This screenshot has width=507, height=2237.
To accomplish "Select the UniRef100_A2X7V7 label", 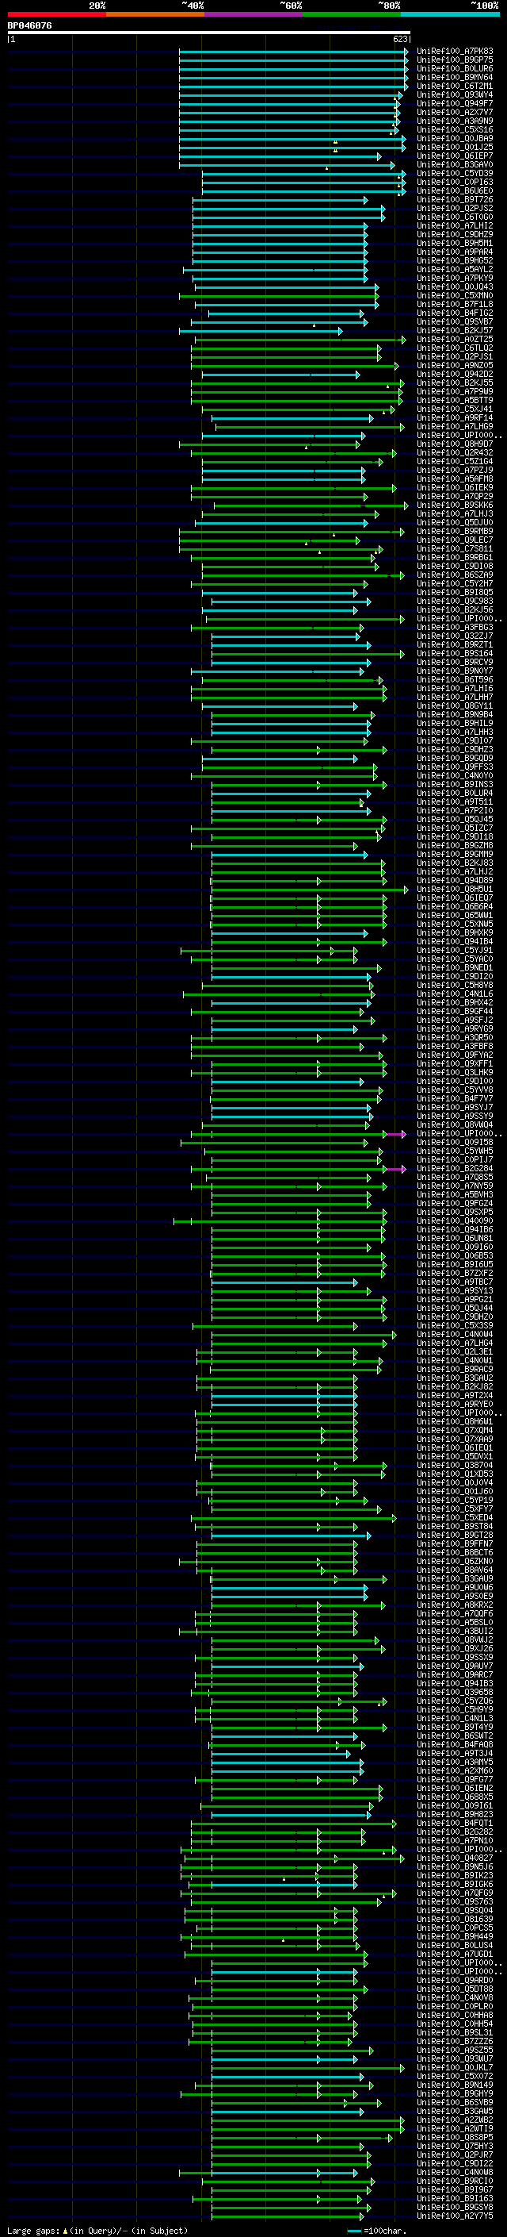I will pyautogui.click(x=454, y=112).
